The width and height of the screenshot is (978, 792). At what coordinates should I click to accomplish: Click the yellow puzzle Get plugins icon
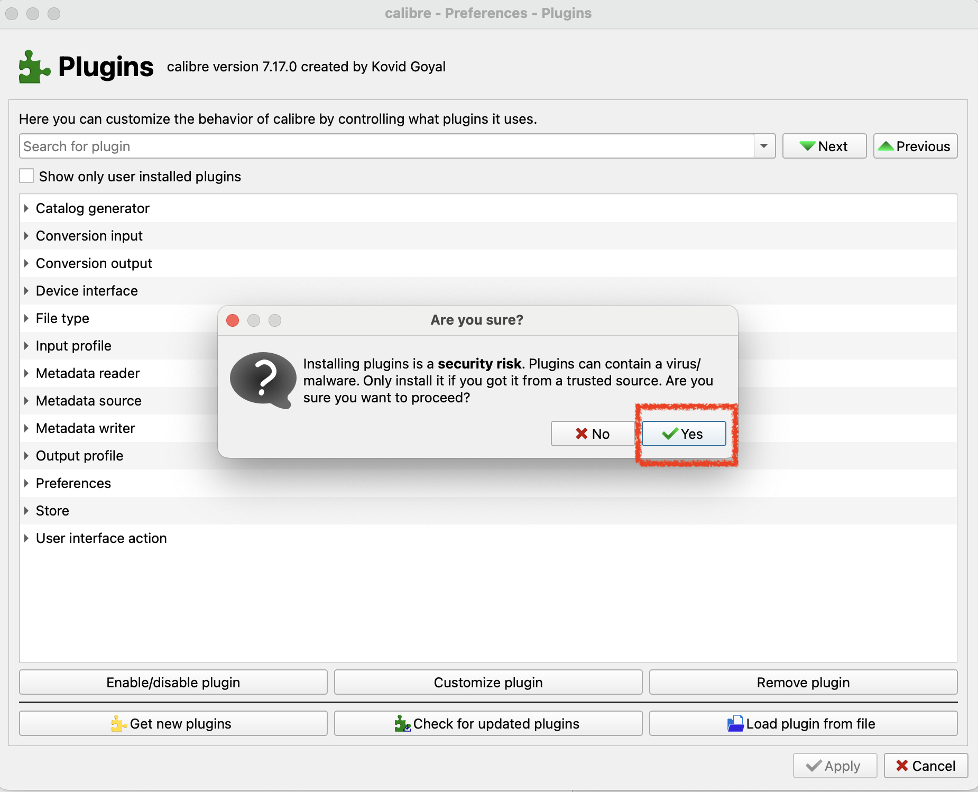119,723
